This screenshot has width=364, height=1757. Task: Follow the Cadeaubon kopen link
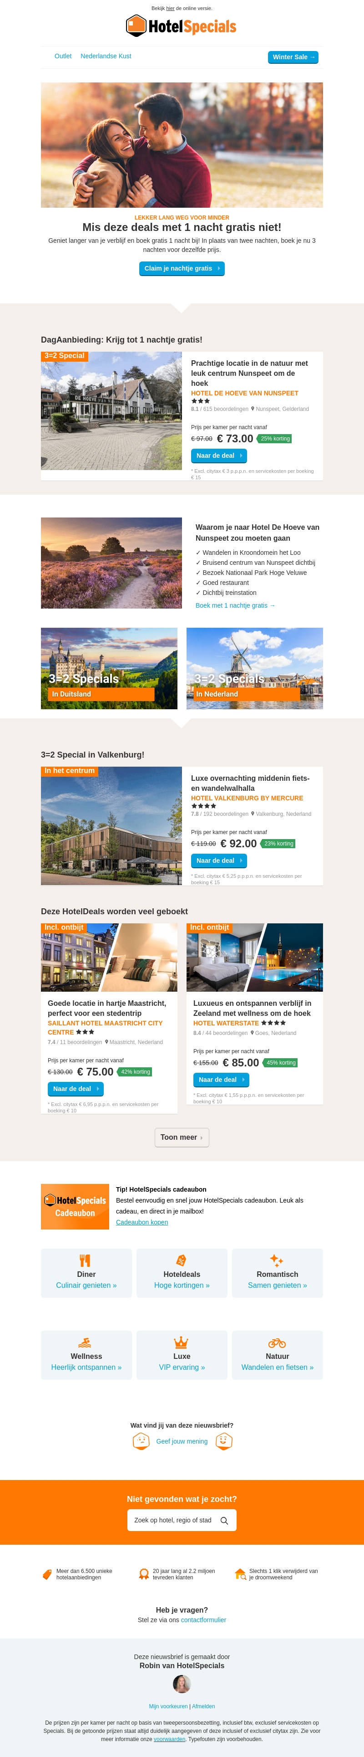pyautogui.click(x=142, y=1222)
